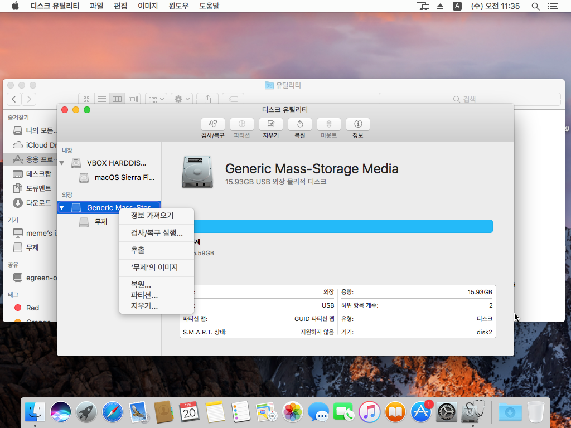Open Messages from the Dock

[x=318, y=412]
